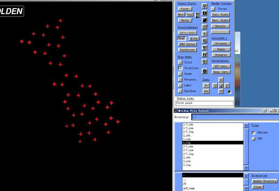This screenshot has height=191, width=279.
Task: Click directories list scroll down arrow
Action: point(246,188)
